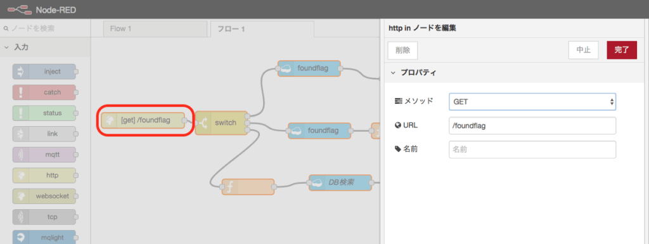The width and height of the screenshot is (649, 244).
Task: Select the DB検索 node on canvas
Action: (340, 183)
